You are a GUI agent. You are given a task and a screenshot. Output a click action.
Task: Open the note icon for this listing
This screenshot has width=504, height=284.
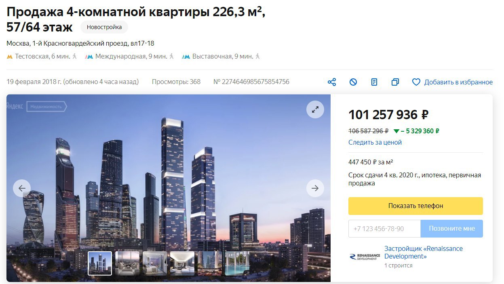(374, 82)
